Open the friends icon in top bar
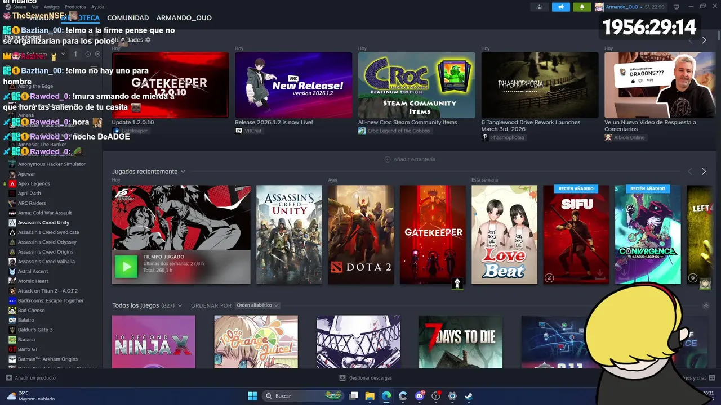 coord(540,7)
